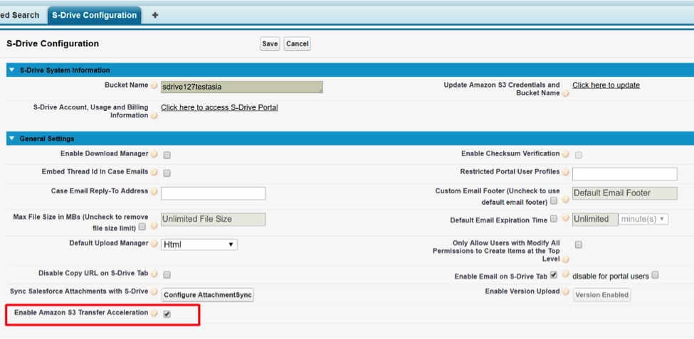
Task: Open help icon beside Enable Checksum Verification
Action: tap(566, 154)
